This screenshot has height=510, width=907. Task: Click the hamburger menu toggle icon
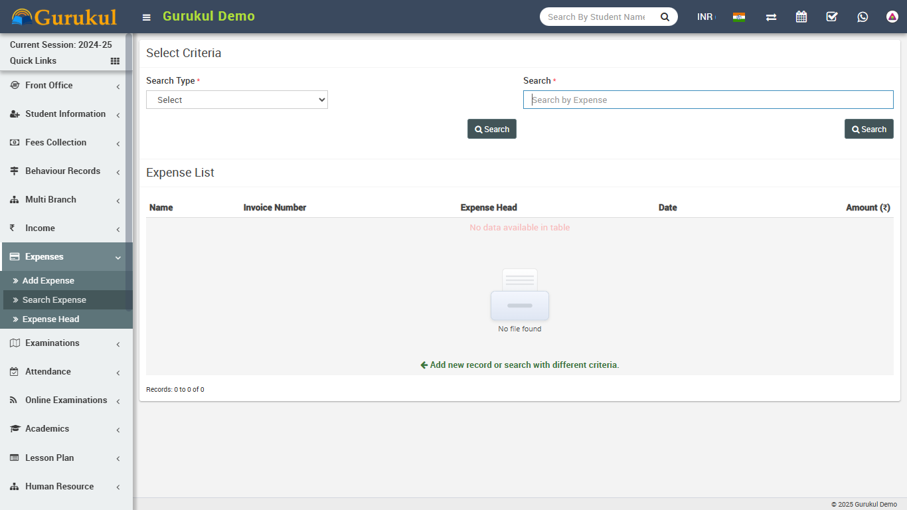coord(147,17)
